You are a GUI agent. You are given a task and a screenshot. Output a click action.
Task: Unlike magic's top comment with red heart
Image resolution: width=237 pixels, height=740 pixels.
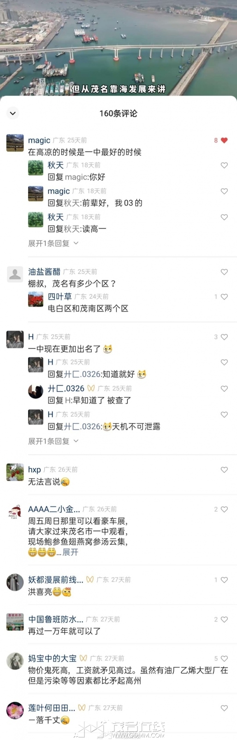pos(224,140)
